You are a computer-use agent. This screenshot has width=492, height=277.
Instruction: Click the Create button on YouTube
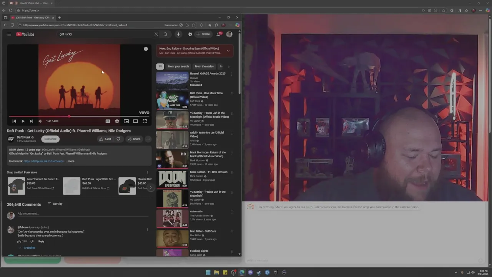[203, 34]
